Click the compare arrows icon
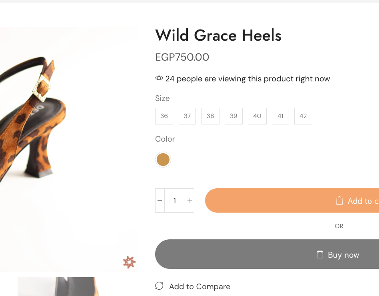379x296 pixels. [159, 286]
